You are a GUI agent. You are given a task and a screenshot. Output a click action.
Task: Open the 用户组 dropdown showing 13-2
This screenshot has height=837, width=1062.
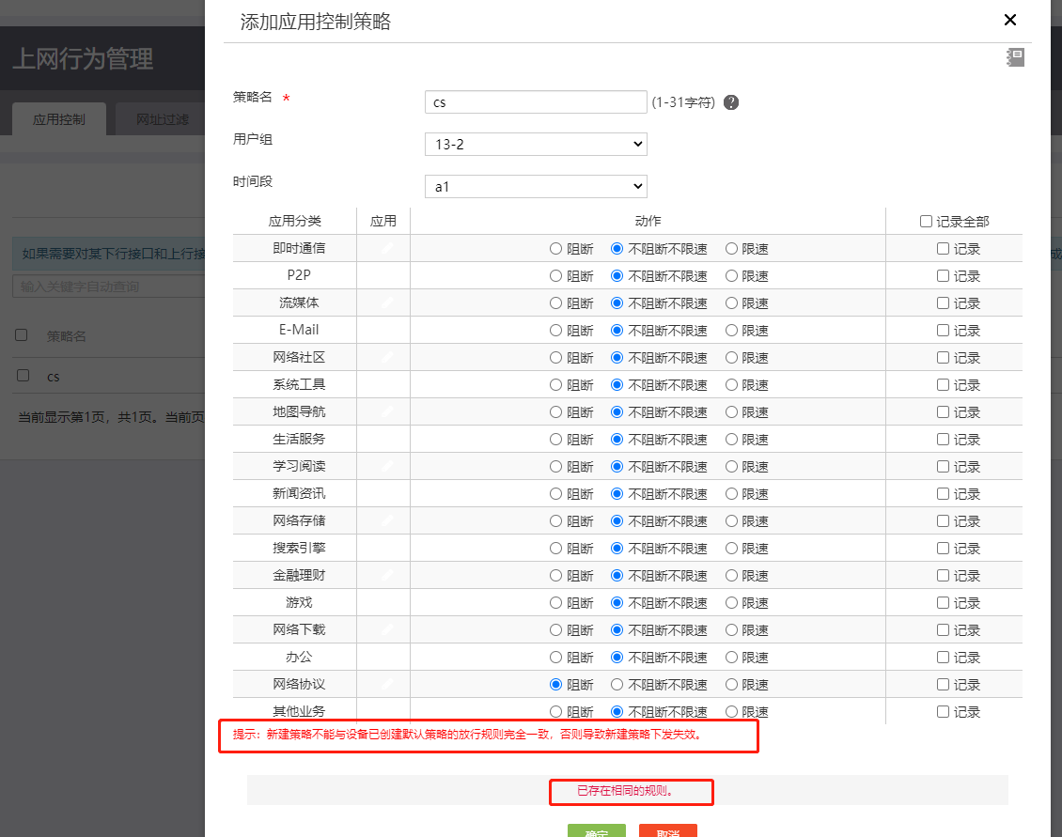(x=536, y=145)
